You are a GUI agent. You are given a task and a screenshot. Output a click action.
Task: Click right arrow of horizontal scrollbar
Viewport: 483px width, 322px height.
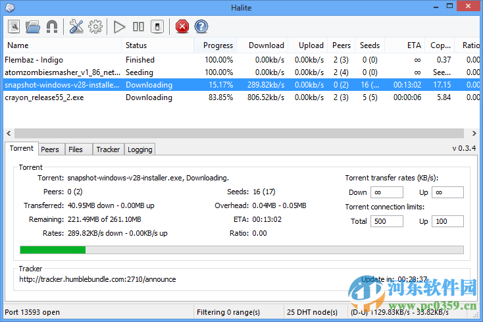[x=474, y=133]
